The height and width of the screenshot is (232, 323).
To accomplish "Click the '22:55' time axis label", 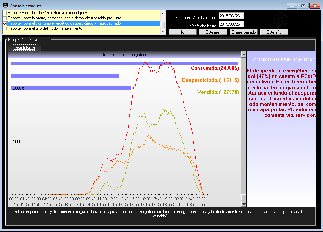I will click(200, 205).
